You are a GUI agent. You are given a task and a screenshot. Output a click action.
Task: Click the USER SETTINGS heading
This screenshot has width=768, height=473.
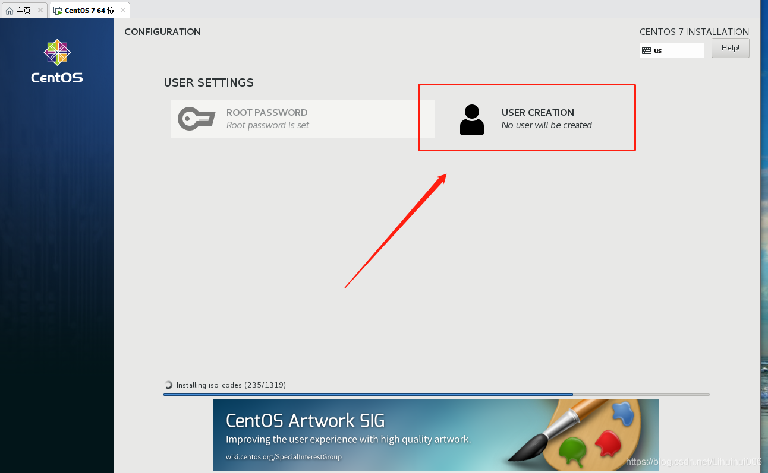point(209,83)
